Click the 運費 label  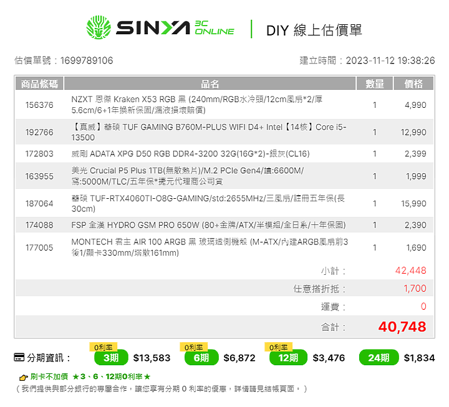[333, 307]
